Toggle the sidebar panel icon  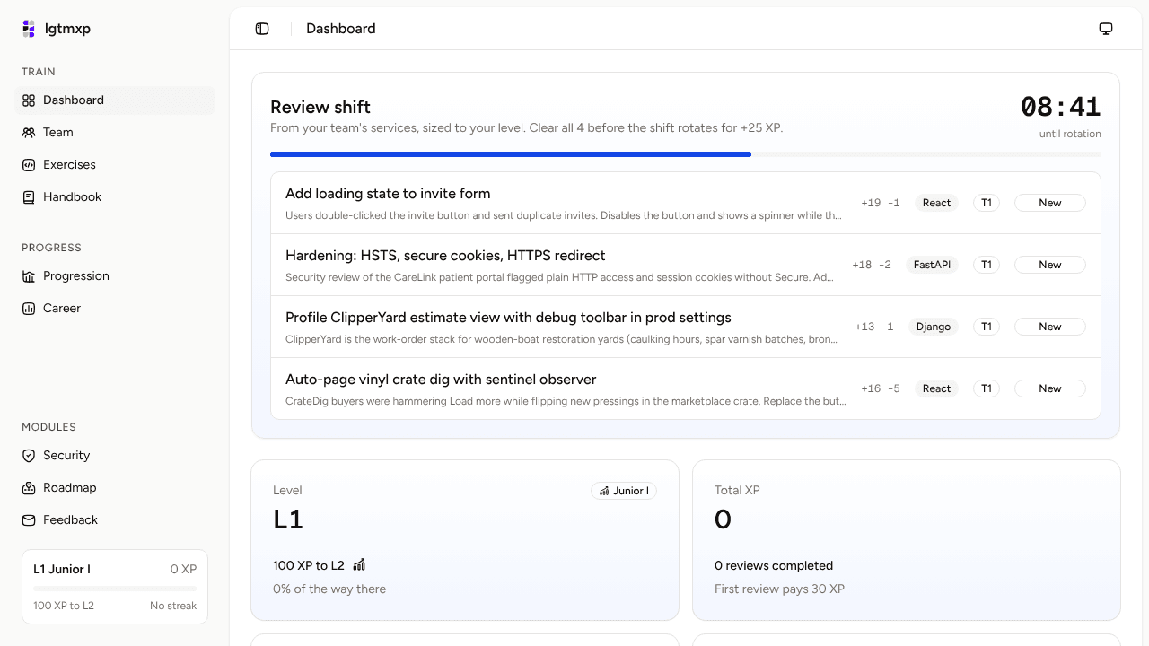(x=262, y=29)
